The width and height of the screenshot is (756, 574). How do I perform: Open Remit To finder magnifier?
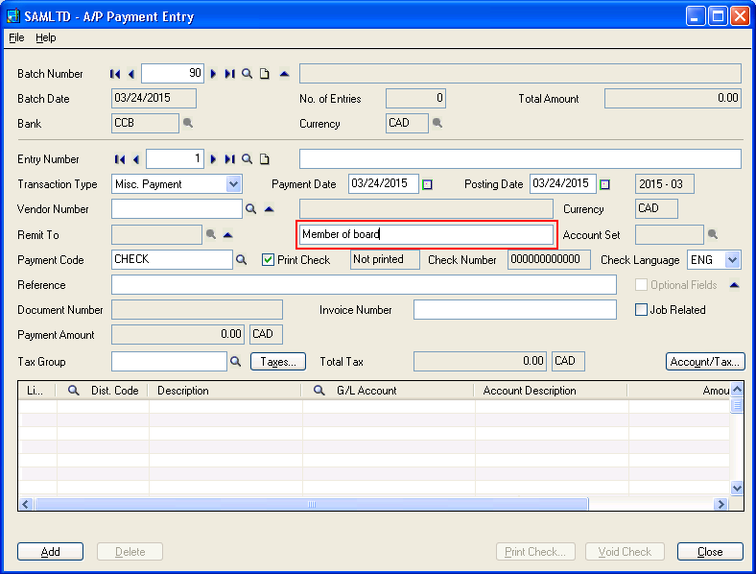click(x=211, y=234)
